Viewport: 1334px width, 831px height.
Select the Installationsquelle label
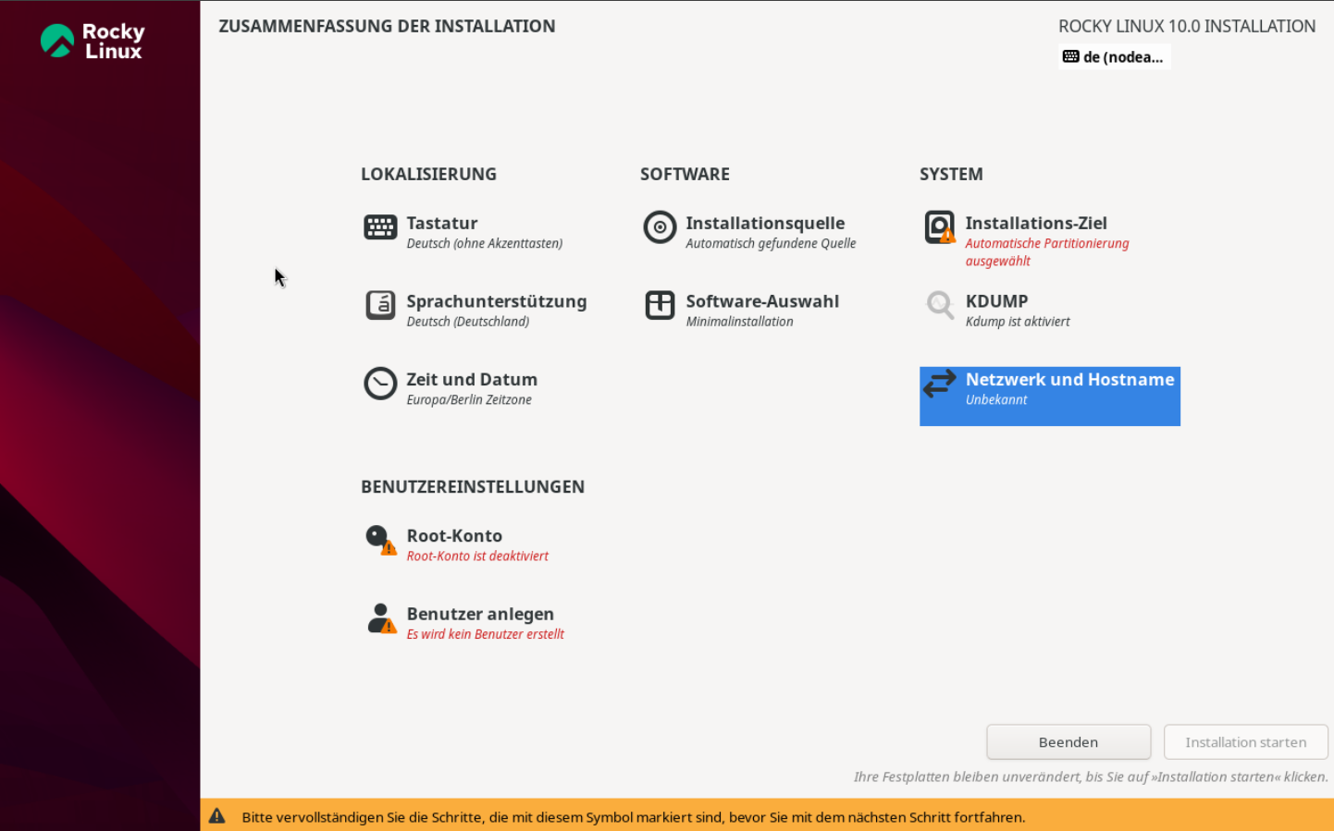click(765, 223)
